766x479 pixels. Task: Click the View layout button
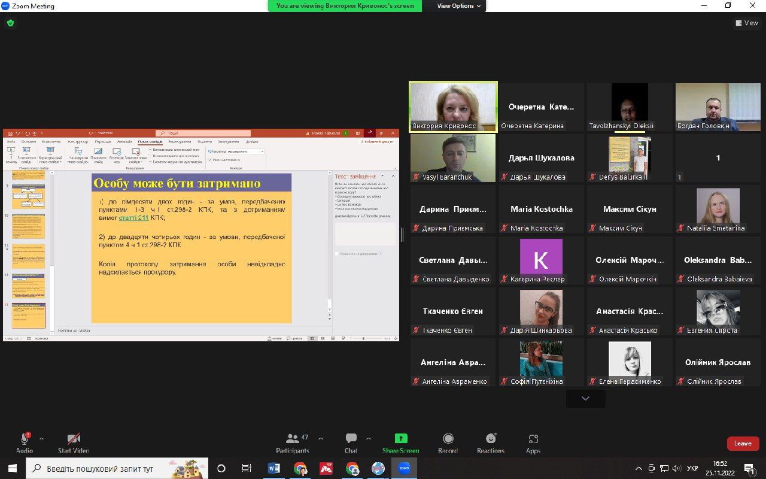(747, 23)
